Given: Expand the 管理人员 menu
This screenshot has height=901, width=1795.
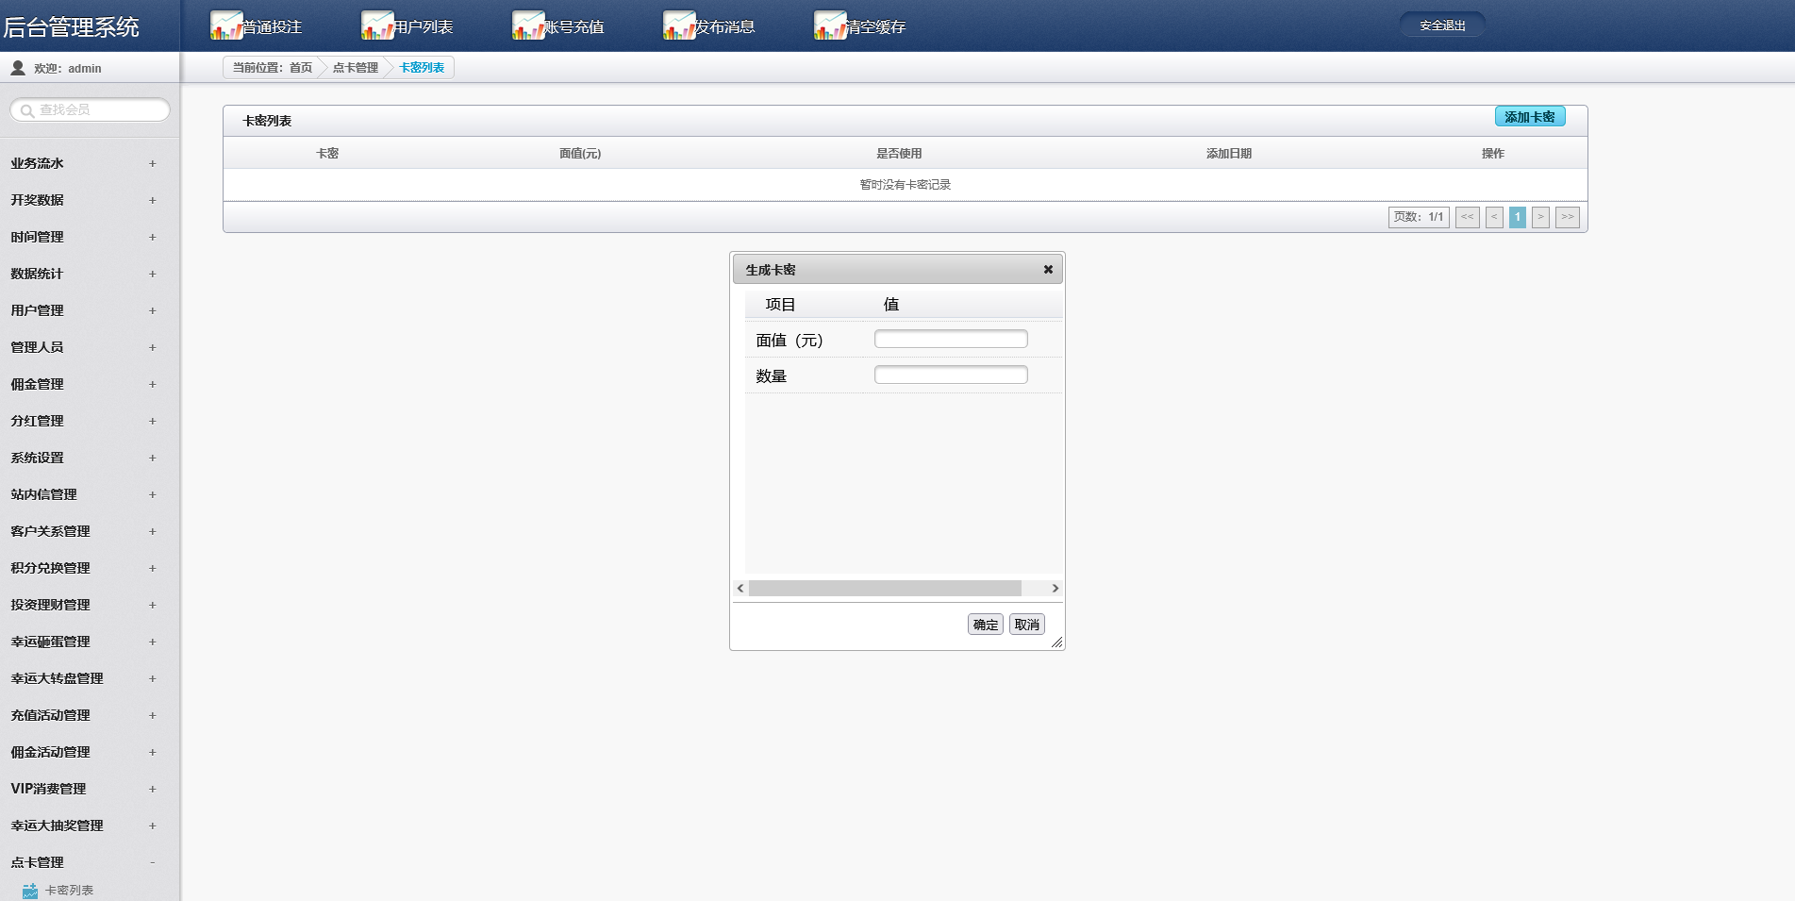Looking at the screenshot, I should tap(152, 347).
